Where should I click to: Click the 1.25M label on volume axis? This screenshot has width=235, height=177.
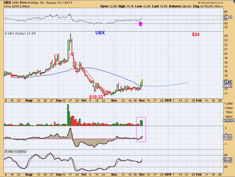[228, 103]
